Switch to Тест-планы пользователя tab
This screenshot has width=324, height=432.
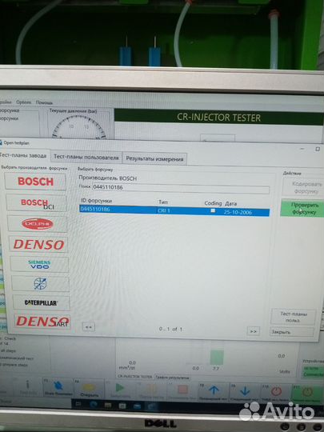[86, 158]
